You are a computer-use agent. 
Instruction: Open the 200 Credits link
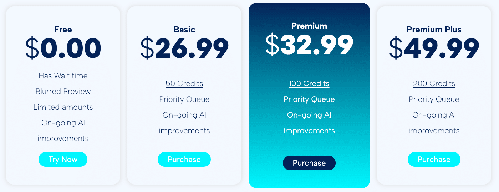click(x=434, y=84)
